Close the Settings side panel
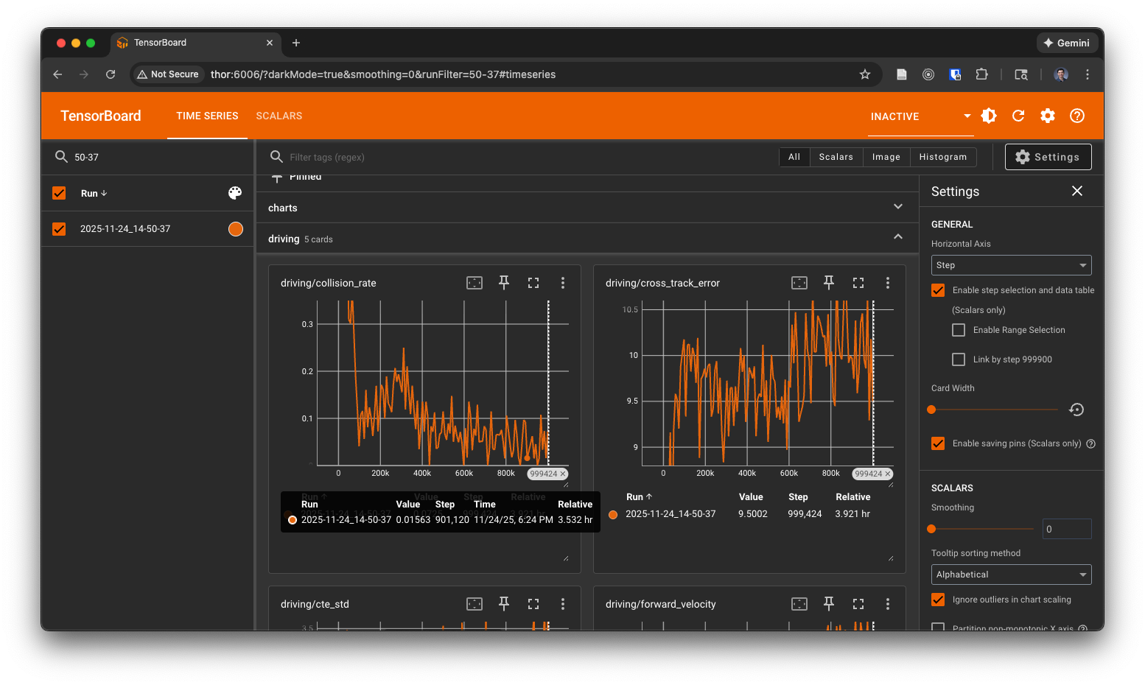 1077,192
